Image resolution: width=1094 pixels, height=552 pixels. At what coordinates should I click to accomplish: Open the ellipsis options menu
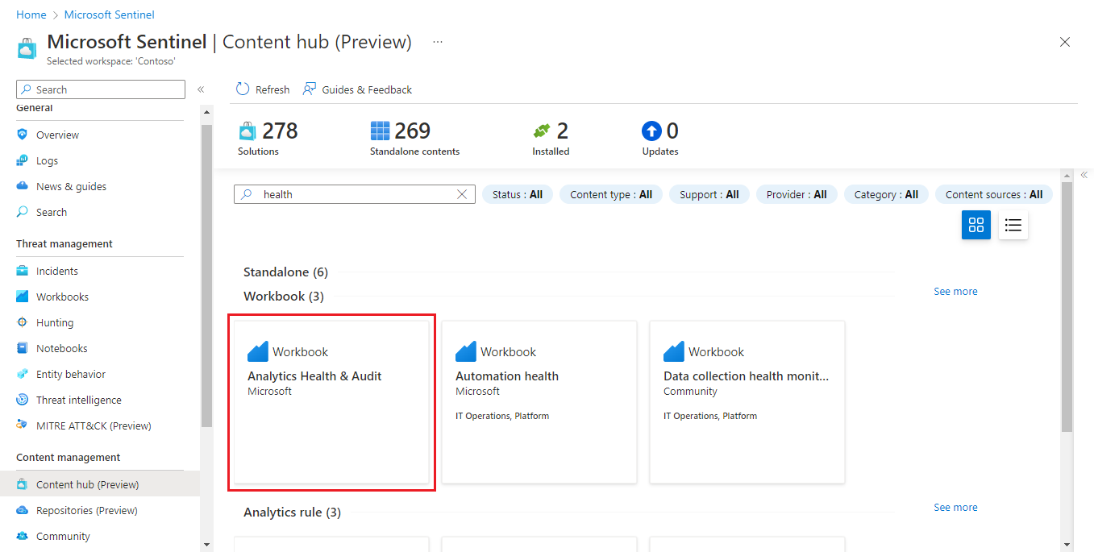(437, 42)
